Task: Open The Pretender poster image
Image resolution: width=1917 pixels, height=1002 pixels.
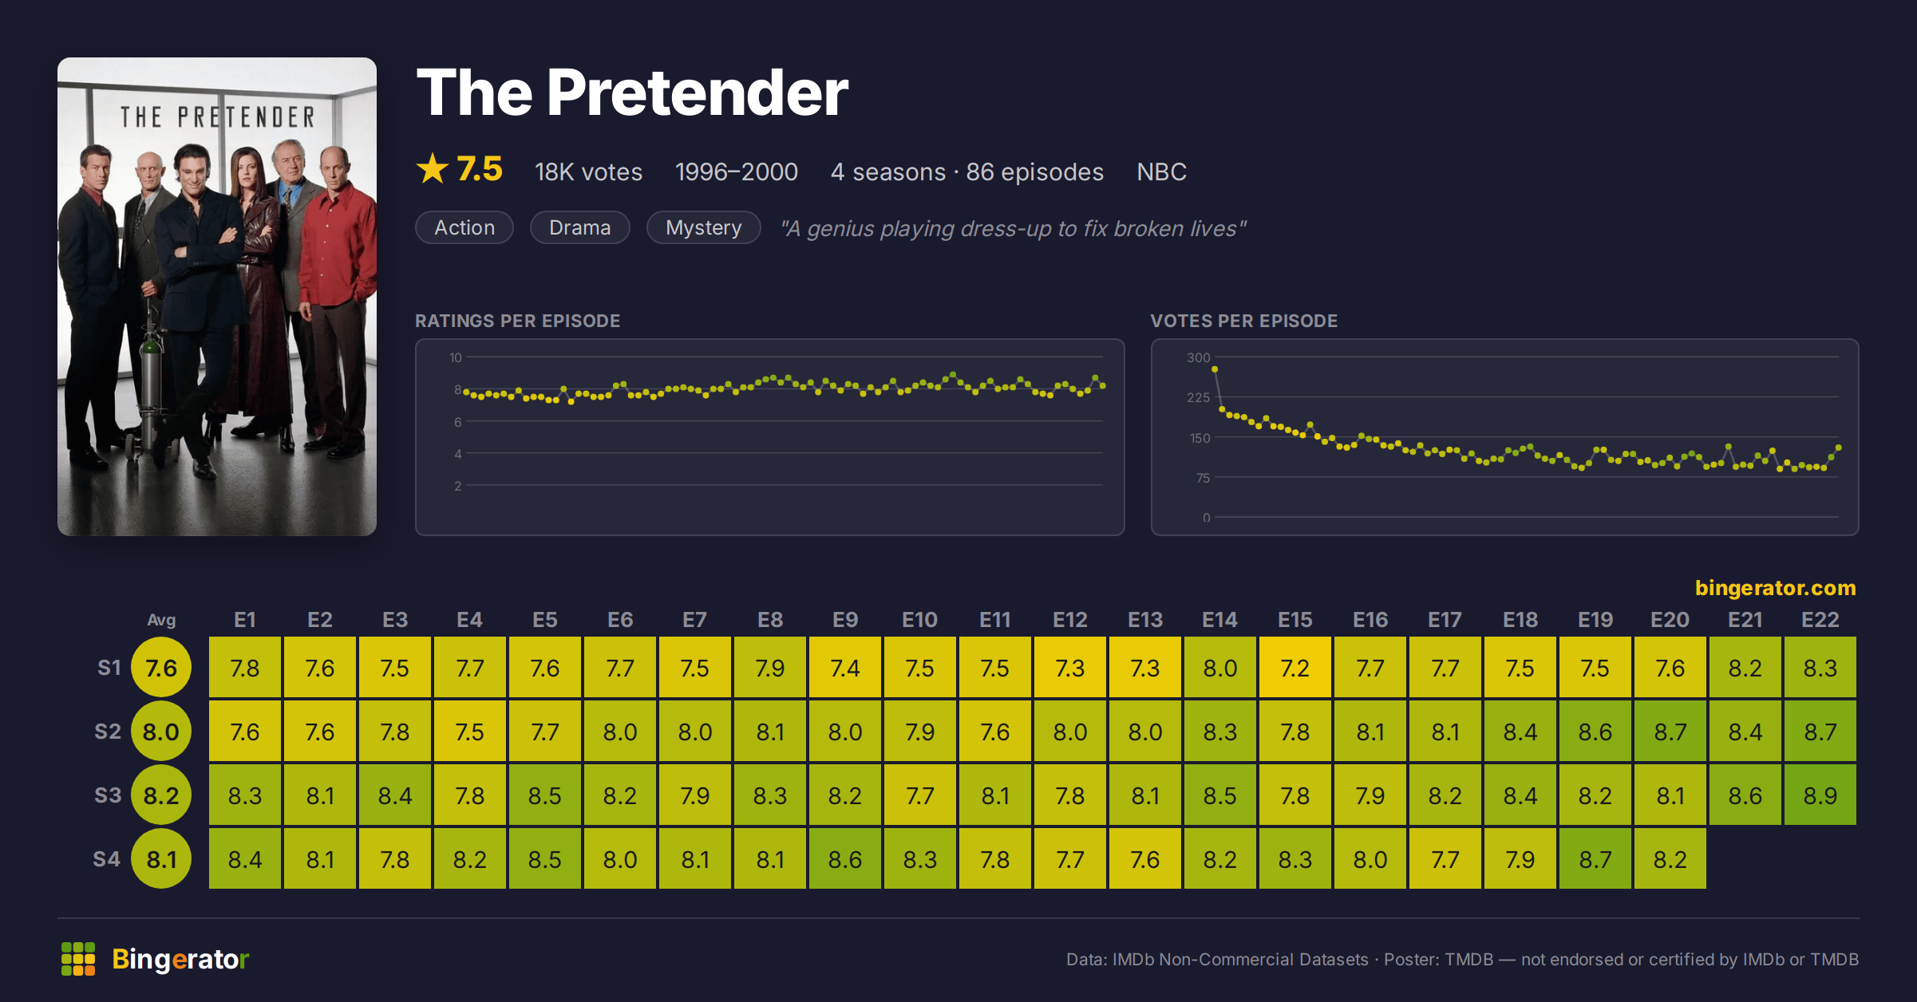Action: (x=217, y=296)
